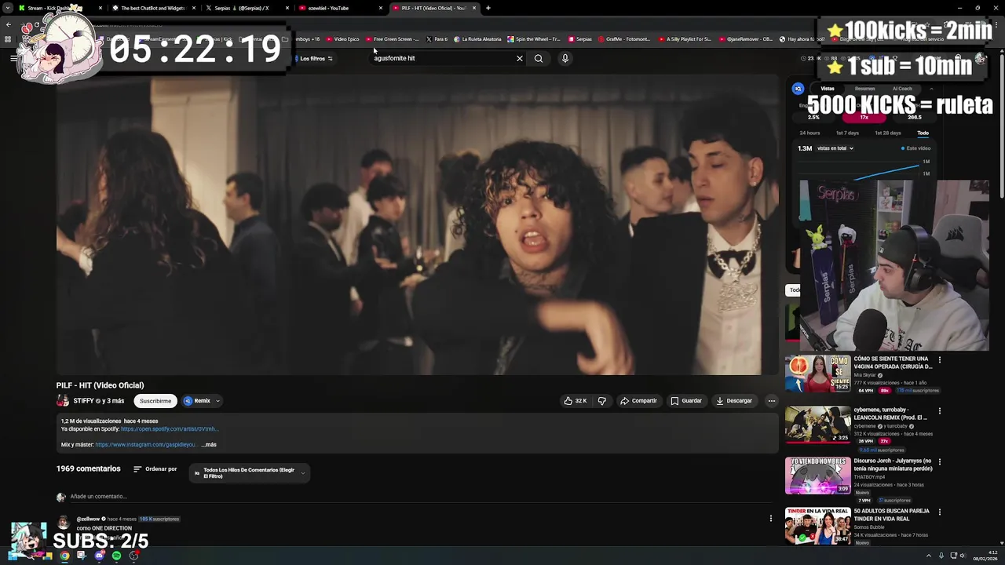This screenshot has width=1005, height=565.
Task: Open Spotify from the taskbar
Action: tap(116, 556)
